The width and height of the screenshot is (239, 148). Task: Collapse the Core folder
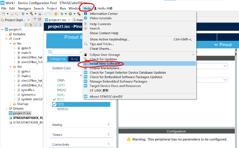tap(6, 39)
